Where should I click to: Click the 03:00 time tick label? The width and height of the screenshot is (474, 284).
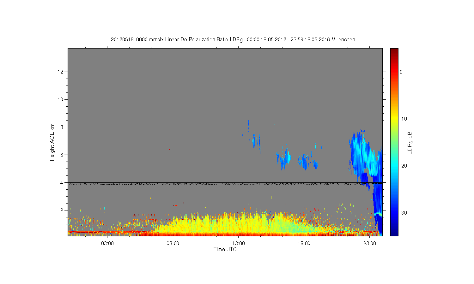[x=107, y=244]
